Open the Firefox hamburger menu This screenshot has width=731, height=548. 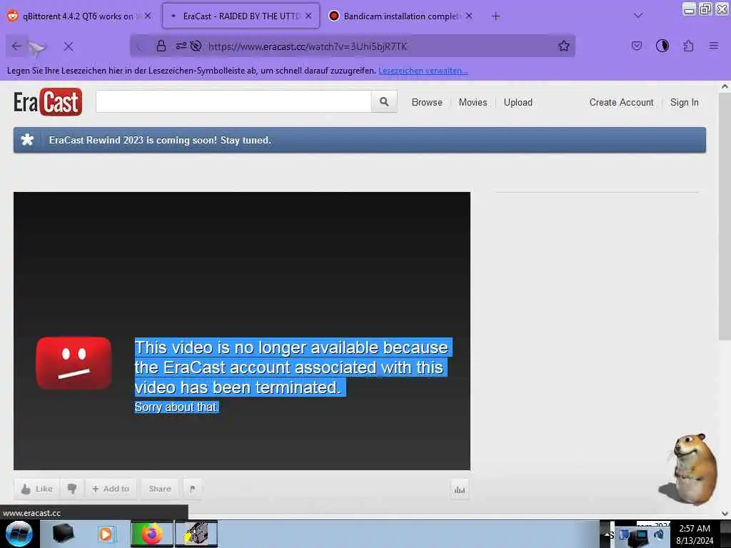(713, 46)
